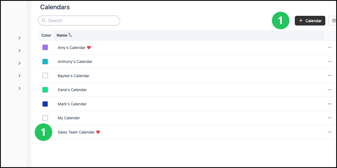Click the white swatch beside Baylee's Calendar
This screenshot has height=168, width=337.
pyautogui.click(x=45, y=76)
